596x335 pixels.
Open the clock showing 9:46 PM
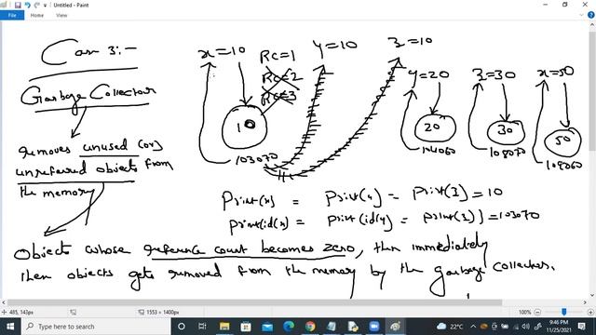click(x=559, y=327)
